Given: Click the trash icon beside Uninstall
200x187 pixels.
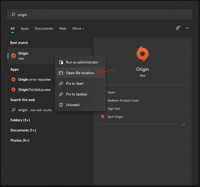Looking at the screenshot, I should click(61, 105).
